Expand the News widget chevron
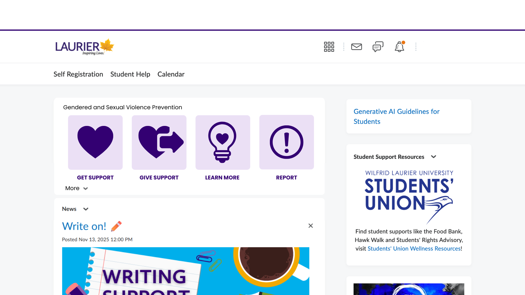 (86, 209)
